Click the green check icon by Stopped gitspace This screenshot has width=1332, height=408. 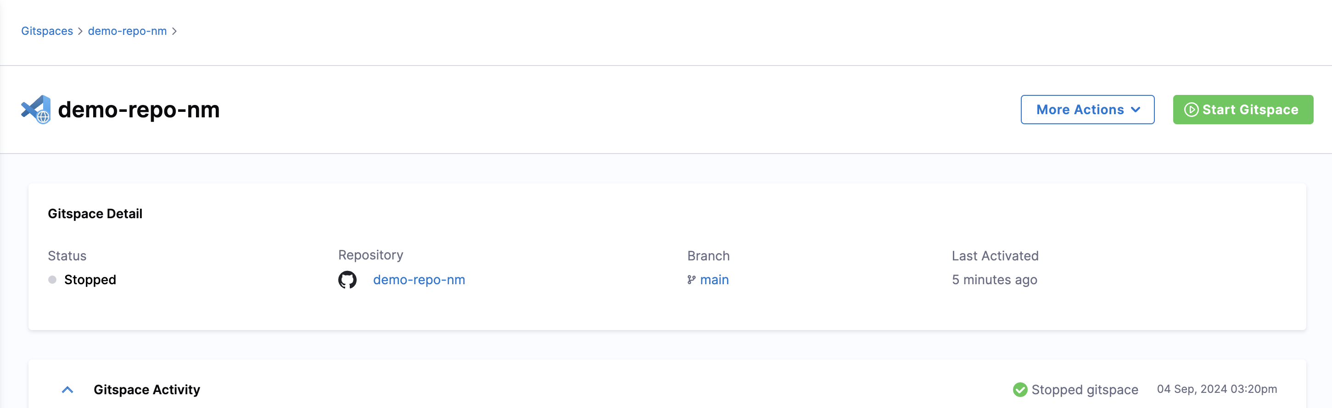[x=1020, y=389]
